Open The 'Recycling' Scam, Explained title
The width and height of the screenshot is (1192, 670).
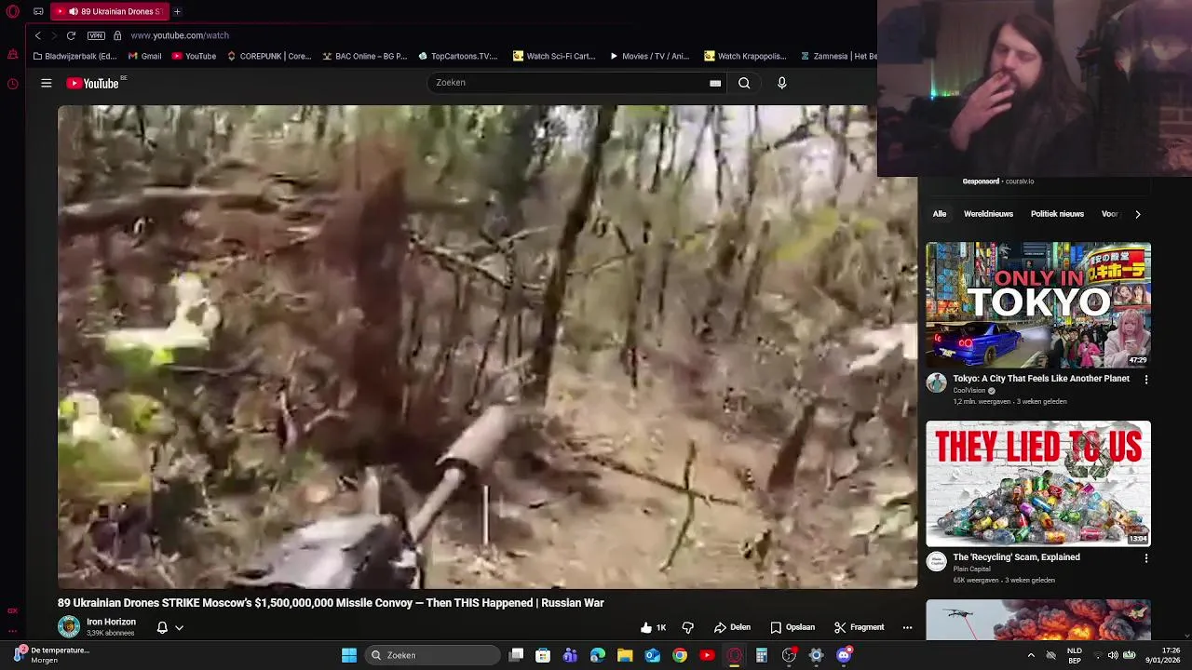tap(1016, 557)
